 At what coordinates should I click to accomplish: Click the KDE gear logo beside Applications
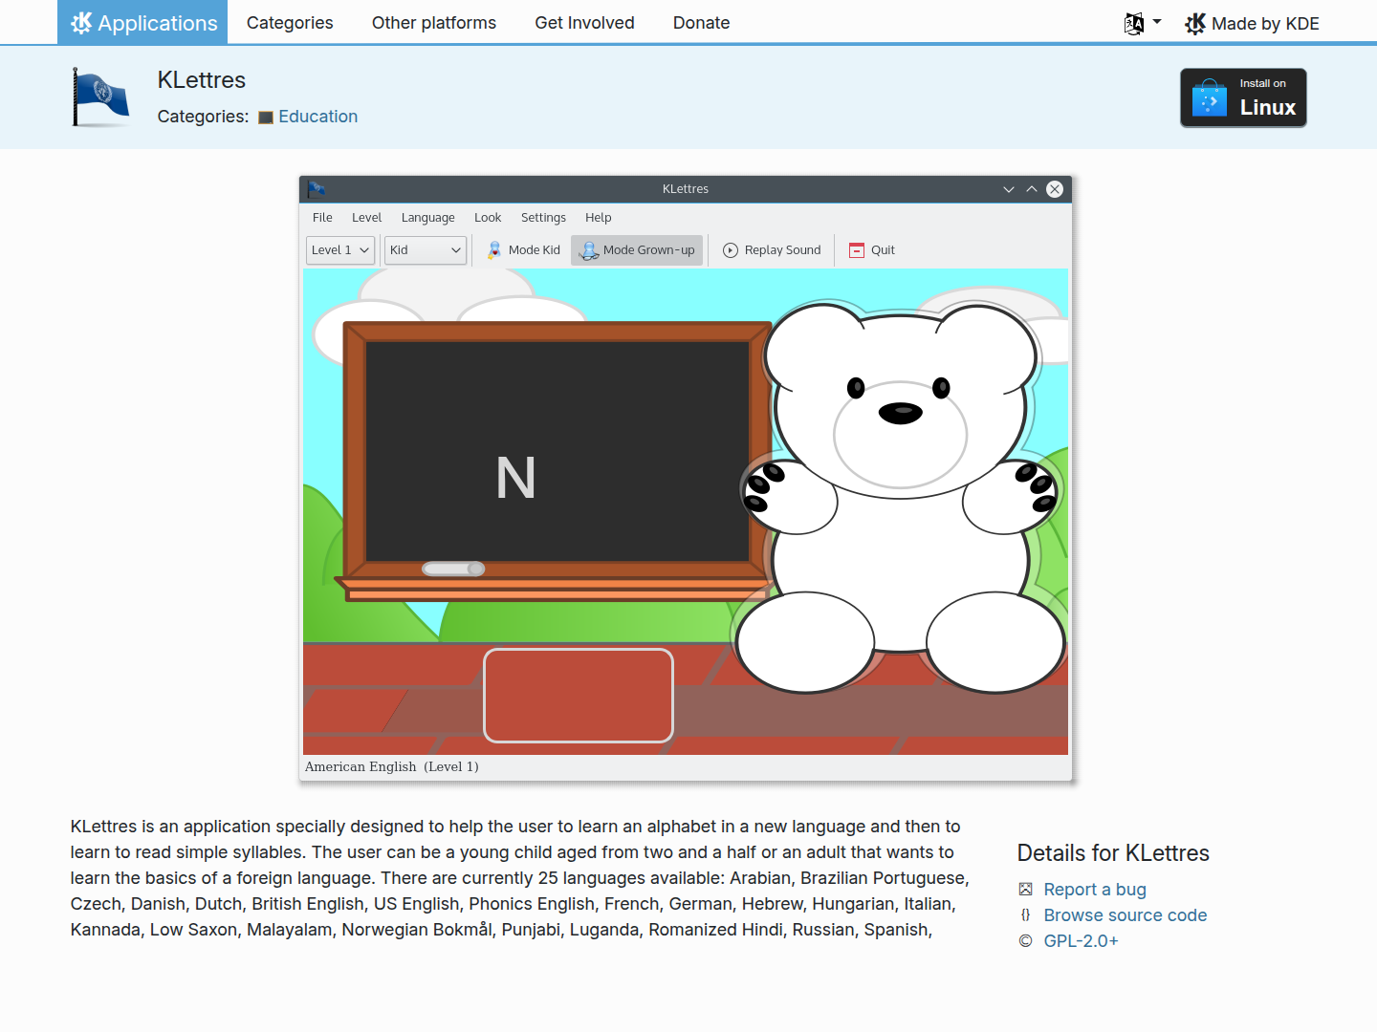[x=81, y=23]
